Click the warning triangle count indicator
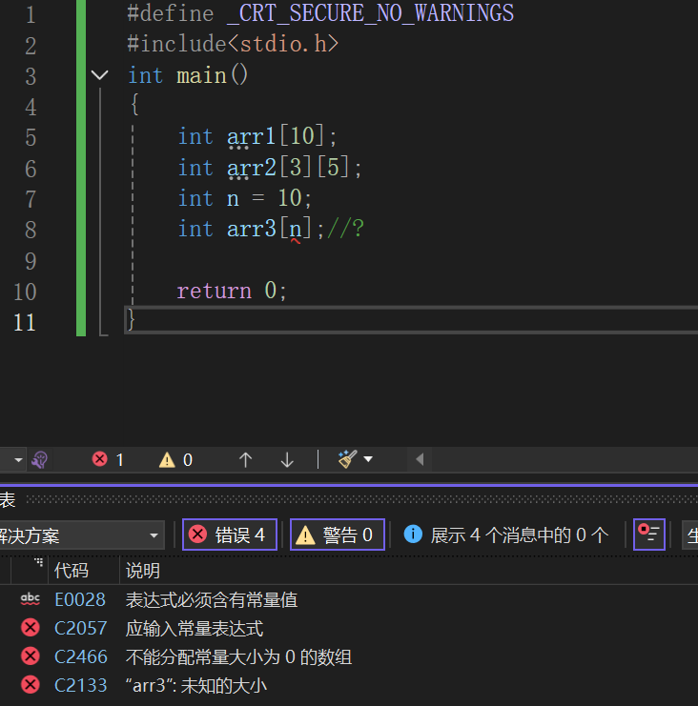 [175, 460]
